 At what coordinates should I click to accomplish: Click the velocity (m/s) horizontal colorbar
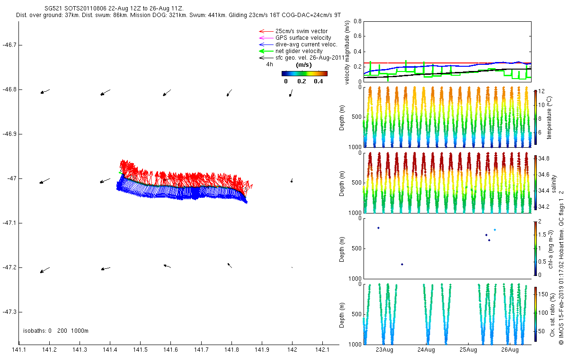click(304, 73)
